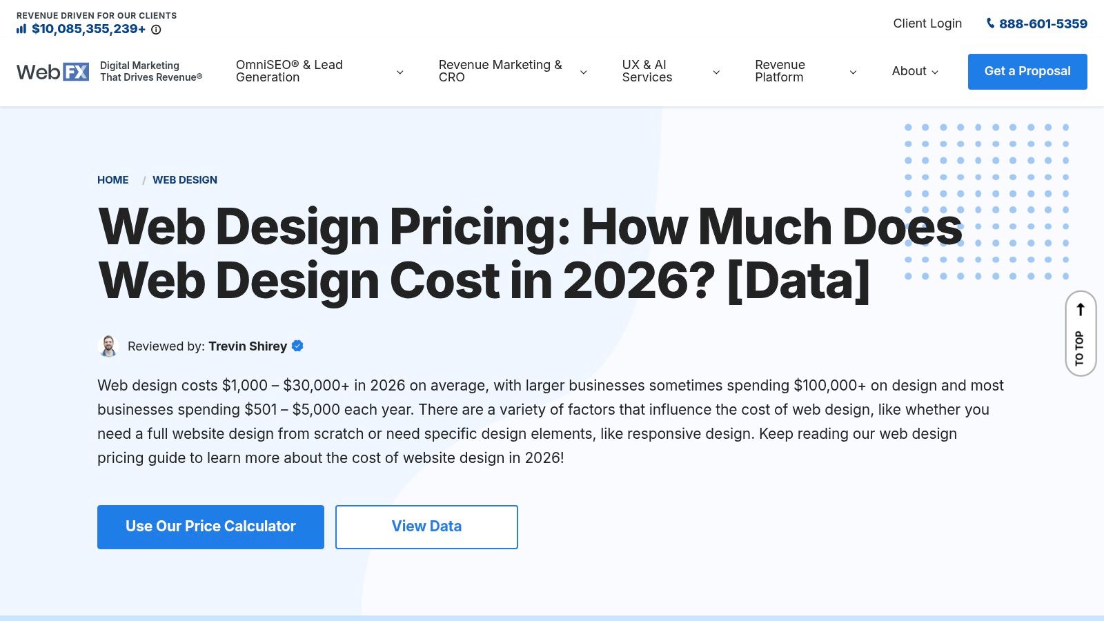Expand the UX & AI Services chevron
Viewport: 1104px width, 621px height.
pyautogui.click(x=716, y=72)
